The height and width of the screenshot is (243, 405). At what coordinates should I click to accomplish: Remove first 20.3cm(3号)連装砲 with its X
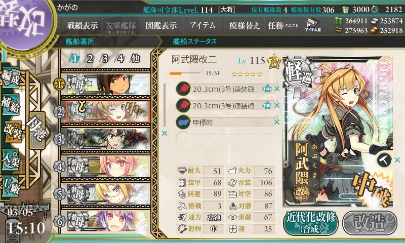(x=277, y=89)
